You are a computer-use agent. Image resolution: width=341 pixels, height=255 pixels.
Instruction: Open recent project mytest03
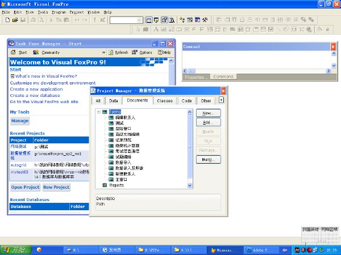(19, 172)
